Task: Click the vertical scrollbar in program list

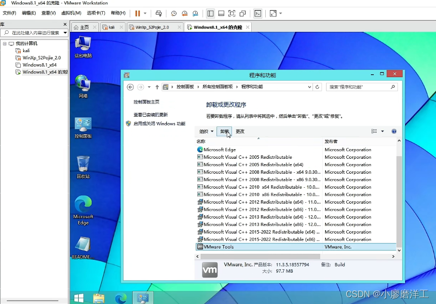Action: tap(399, 201)
